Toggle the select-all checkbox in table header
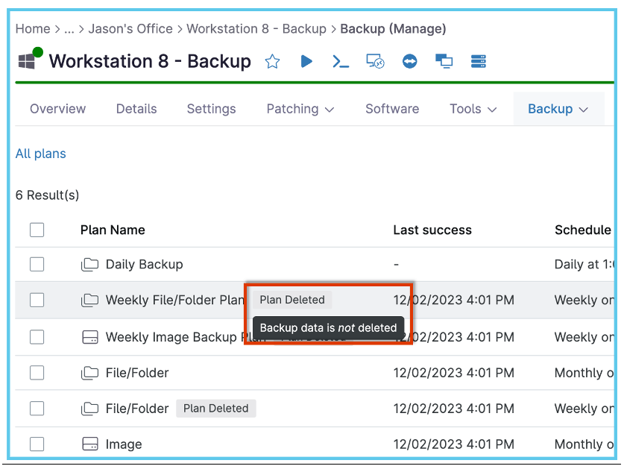Image resolution: width=624 pixels, height=469 pixels. click(37, 230)
